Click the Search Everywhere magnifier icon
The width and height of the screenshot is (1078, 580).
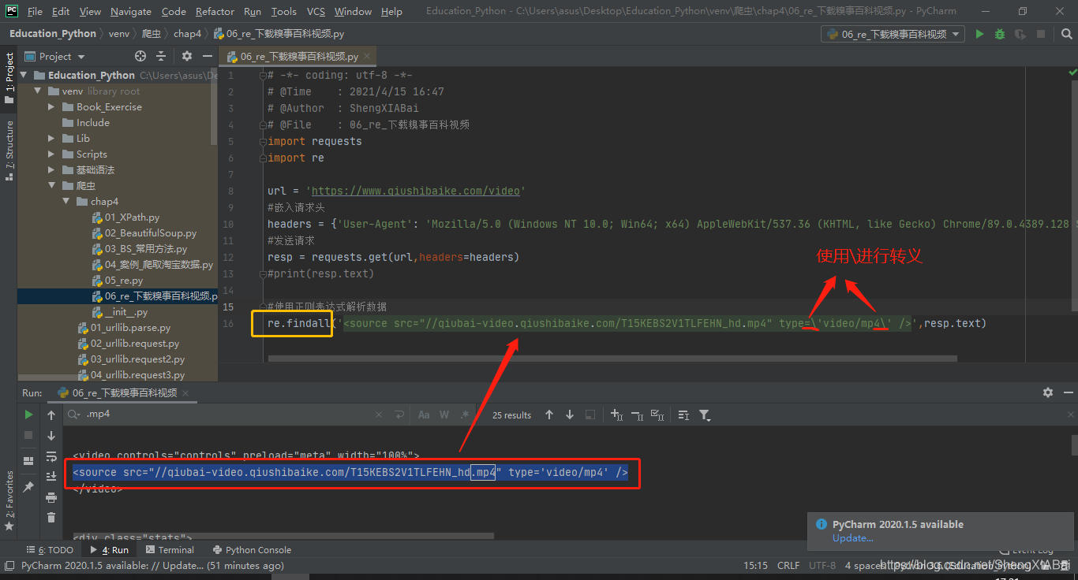coord(1065,34)
